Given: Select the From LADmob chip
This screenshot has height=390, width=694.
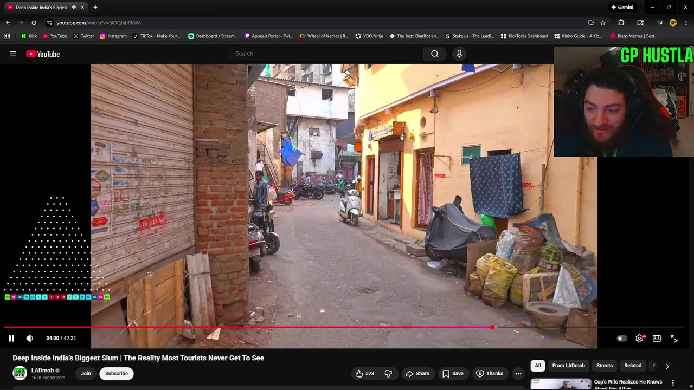Looking at the screenshot, I should click(568, 366).
